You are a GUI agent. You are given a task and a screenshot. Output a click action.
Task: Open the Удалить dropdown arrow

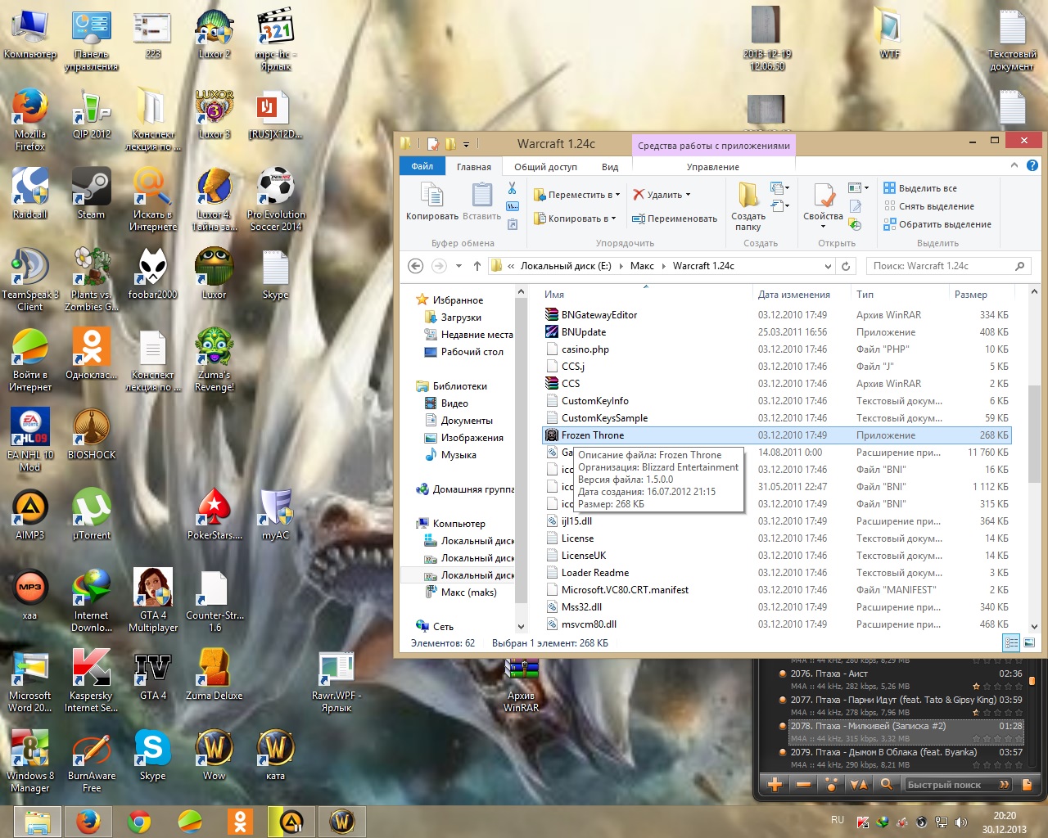688,195
